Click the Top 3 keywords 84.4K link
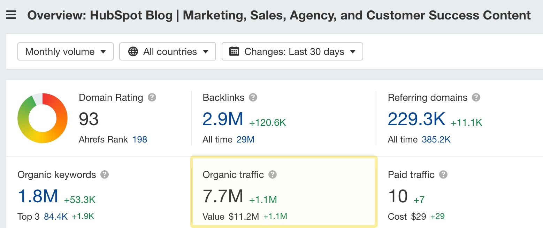Screen dimensions: 543x228 pos(56,216)
